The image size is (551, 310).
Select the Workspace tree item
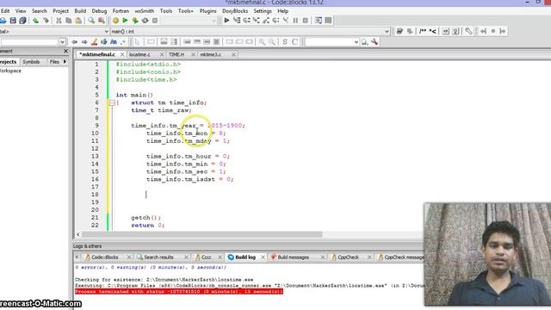(10, 71)
